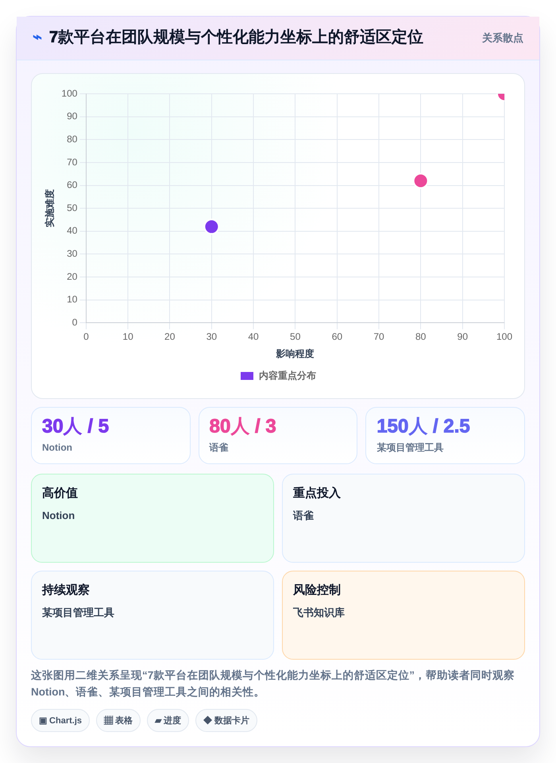Open the 持续观察 quadrant card heading
The height and width of the screenshot is (763, 556).
(66, 590)
